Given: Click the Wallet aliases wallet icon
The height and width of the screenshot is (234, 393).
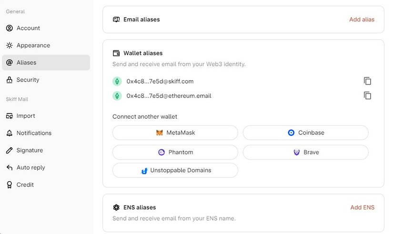Looking at the screenshot, I should 116,53.
